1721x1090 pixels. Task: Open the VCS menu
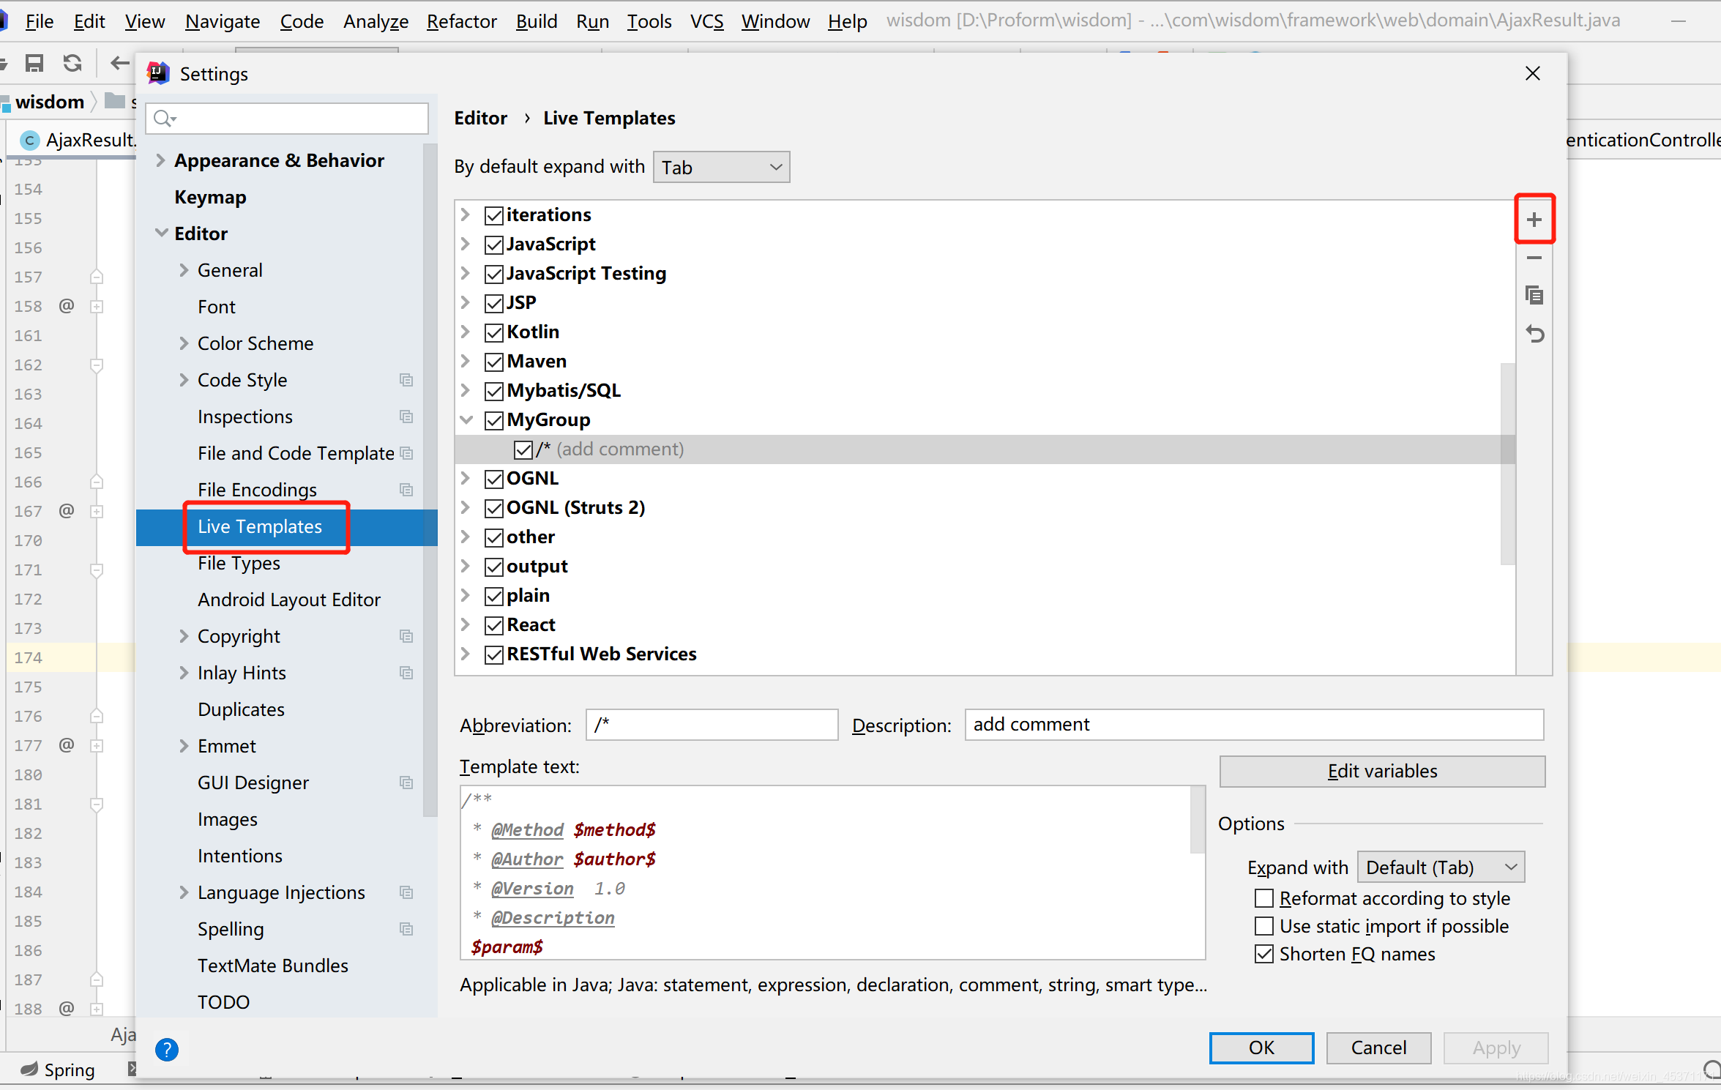click(706, 22)
